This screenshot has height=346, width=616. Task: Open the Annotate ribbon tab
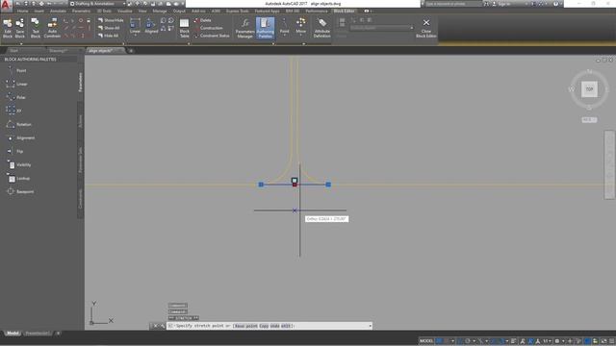click(x=58, y=11)
